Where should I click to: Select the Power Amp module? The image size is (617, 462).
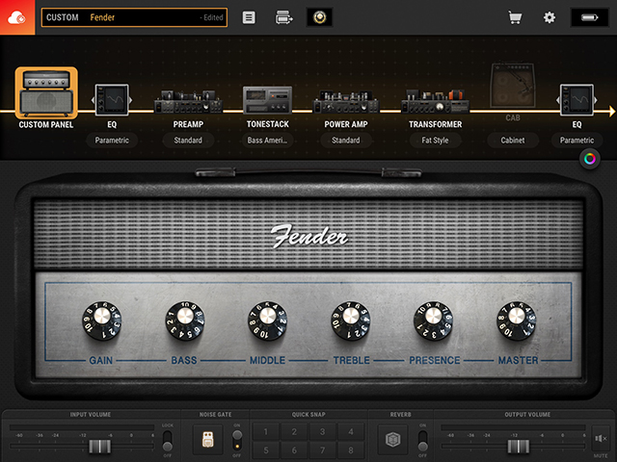[345, 102]
